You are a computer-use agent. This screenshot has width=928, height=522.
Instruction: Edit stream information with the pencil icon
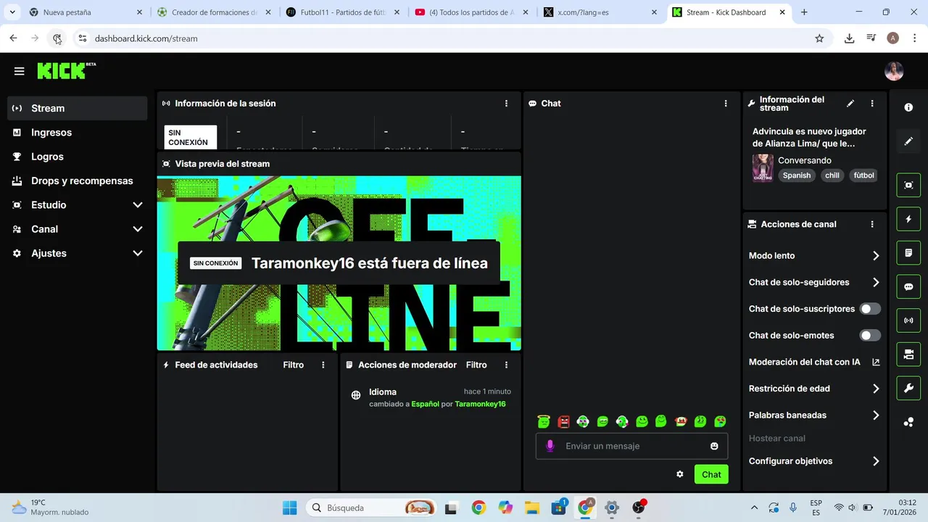coord(850,104)
